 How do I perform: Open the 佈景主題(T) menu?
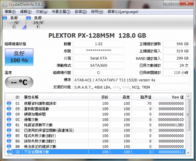coord(61,12)
